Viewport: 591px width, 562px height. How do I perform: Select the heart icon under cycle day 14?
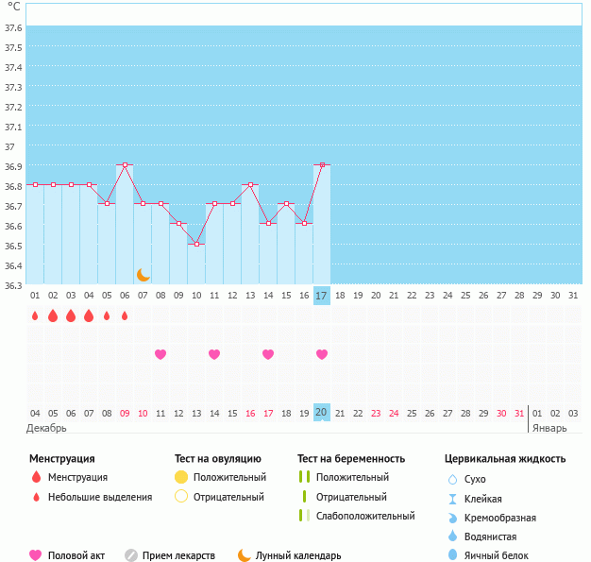coord(268,354)
